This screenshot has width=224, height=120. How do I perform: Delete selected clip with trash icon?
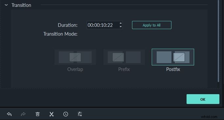37,114
